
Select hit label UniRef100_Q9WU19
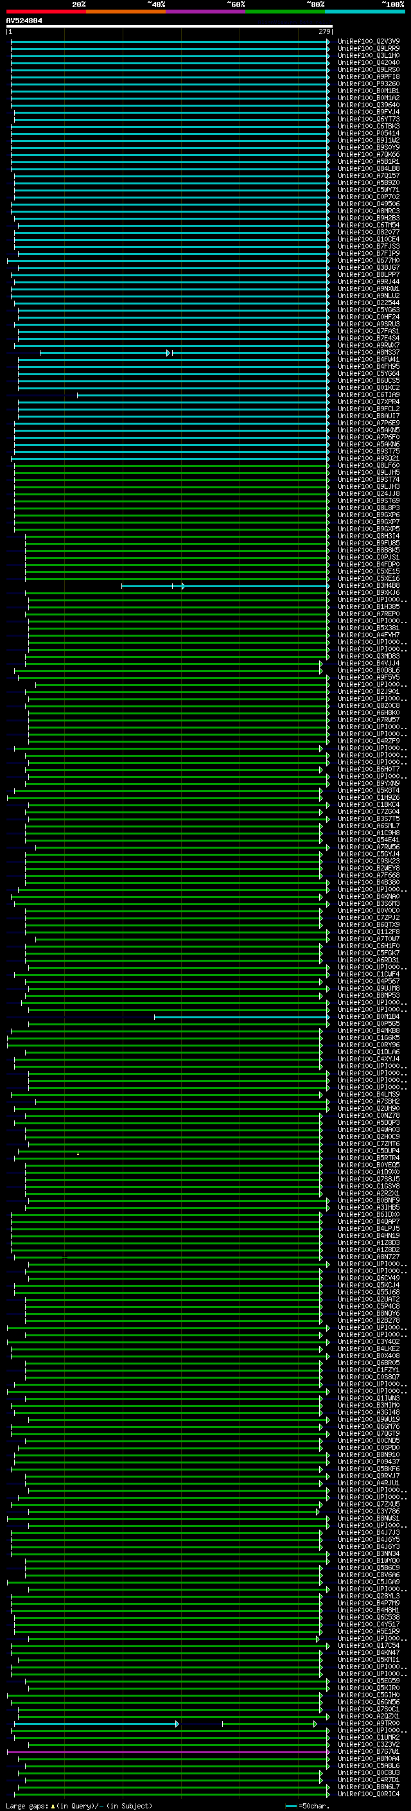tap(369, 1419)
